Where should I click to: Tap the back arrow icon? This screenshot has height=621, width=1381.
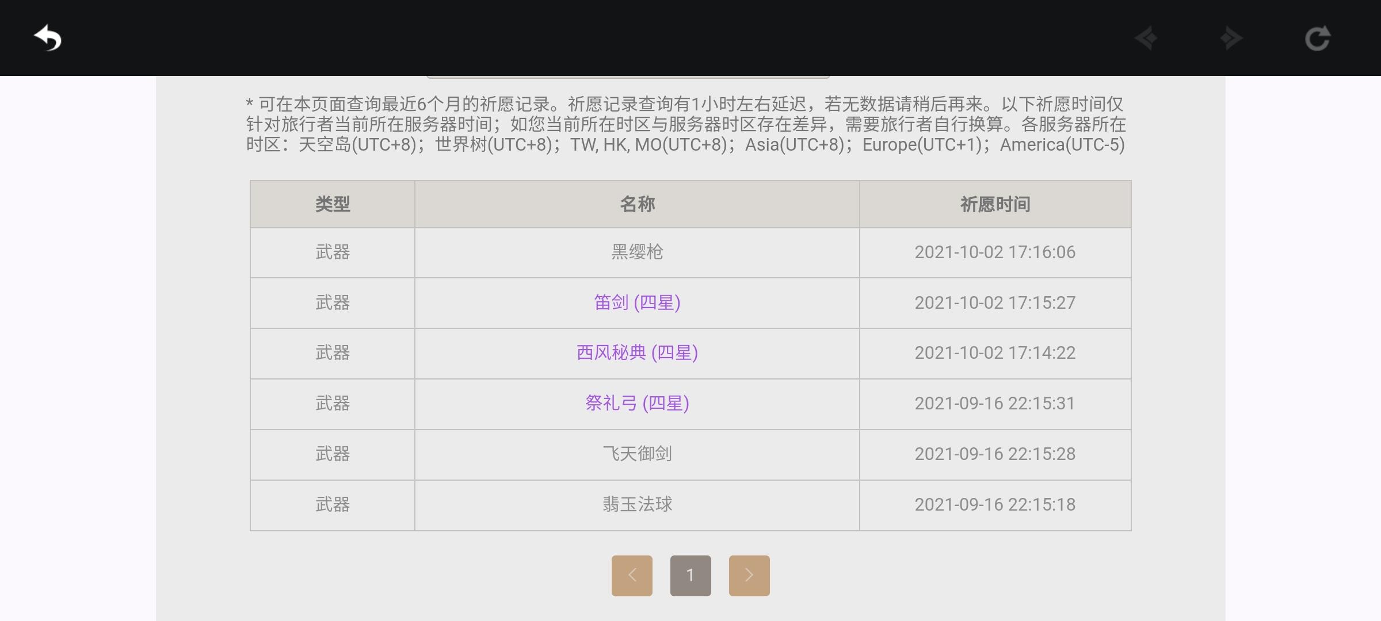(48, 39)
